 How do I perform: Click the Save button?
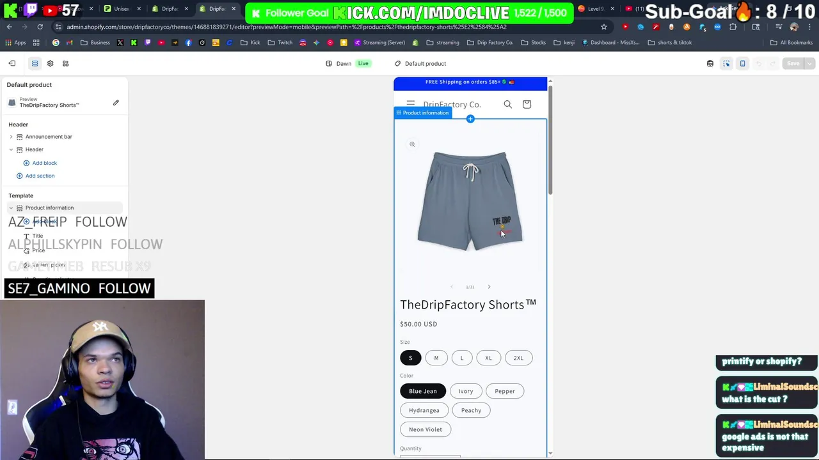[793, 63]
